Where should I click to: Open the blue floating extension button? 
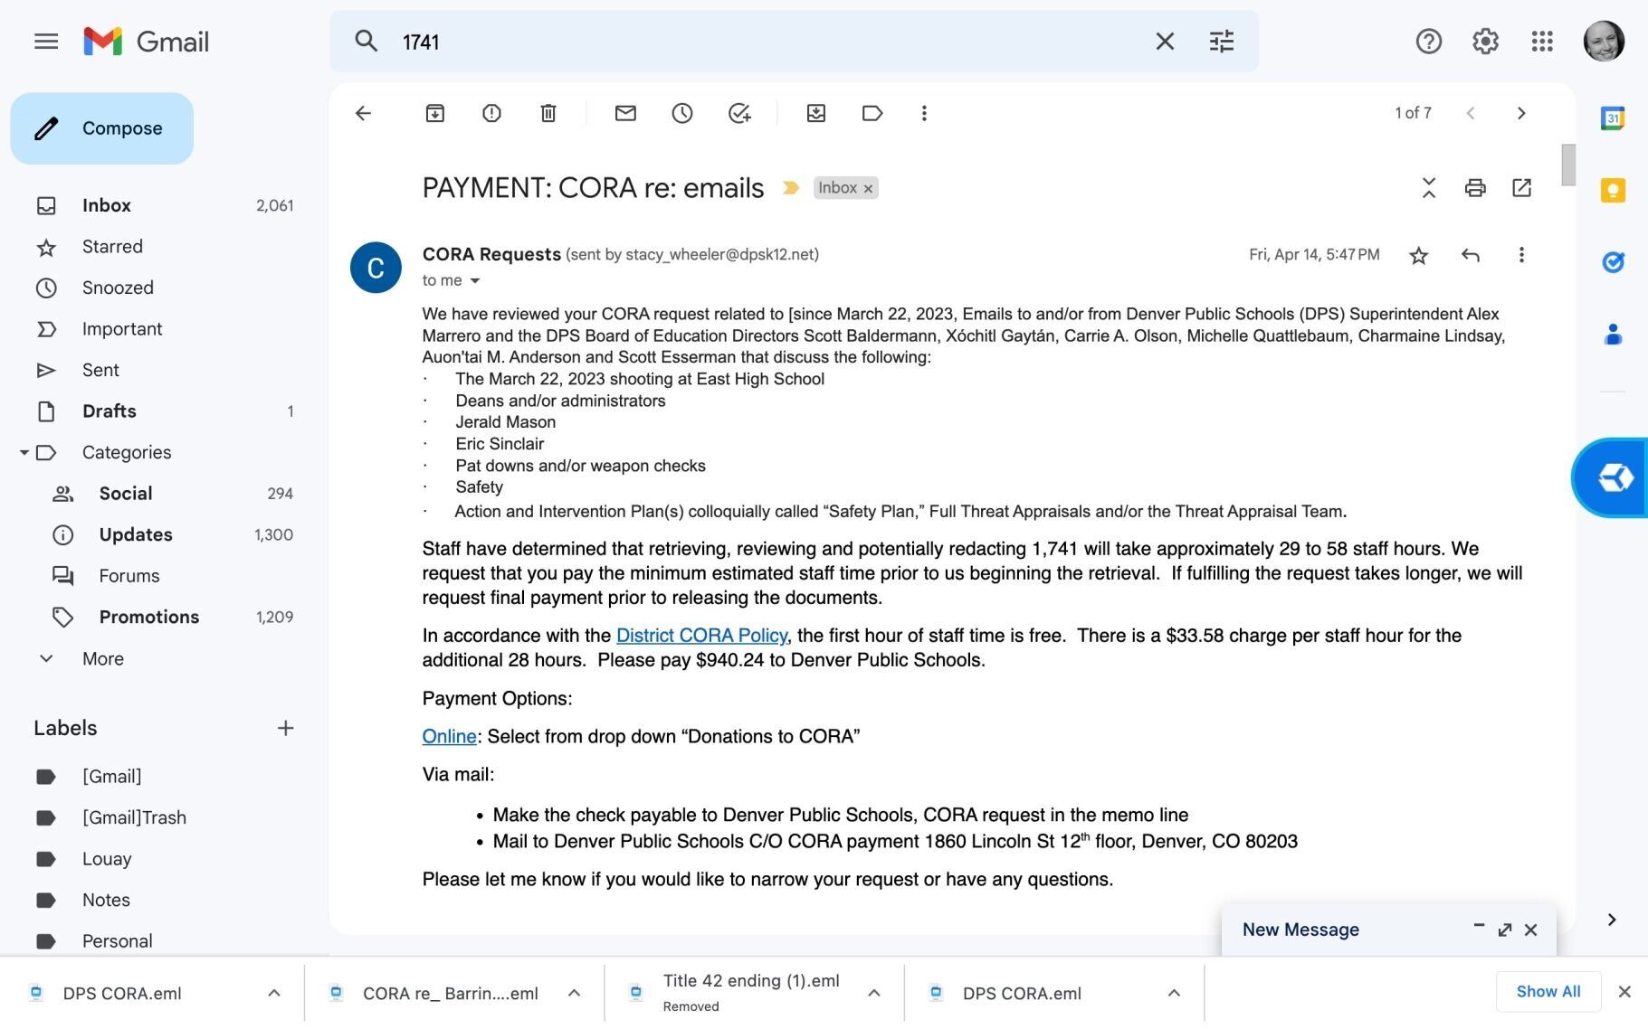[1611, 477]
